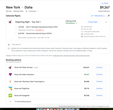Click the emissions estimate info icon
The height and width of the screenshot is (110, 113).
point(105,36)
